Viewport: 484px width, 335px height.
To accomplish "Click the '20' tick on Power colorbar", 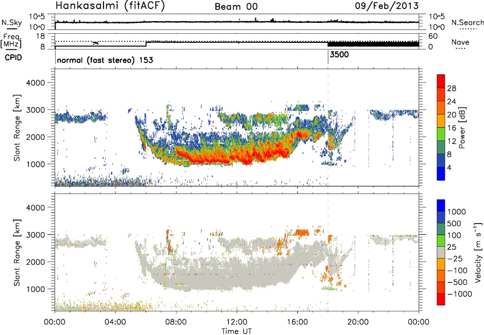I will point(451,115).
